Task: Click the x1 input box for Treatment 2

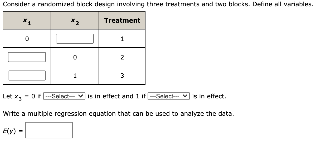Action: click(x=27, y=57)
